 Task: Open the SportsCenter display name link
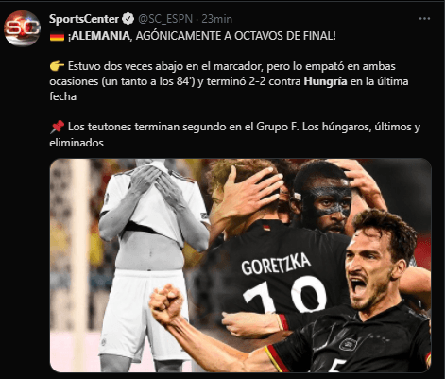[84, 19]
